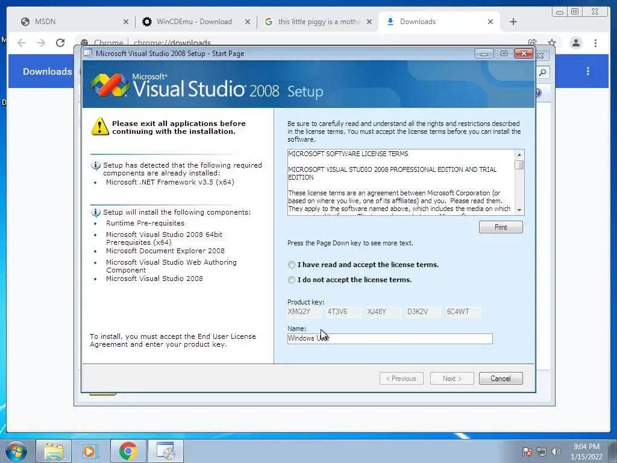The height and width of the screenshot is (463, 617).
Task: Click the Previous button in Setup
Action: pos(401,379)
